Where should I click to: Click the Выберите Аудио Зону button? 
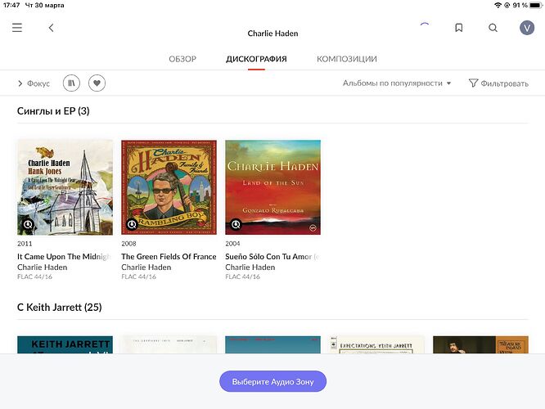point(272,381)
